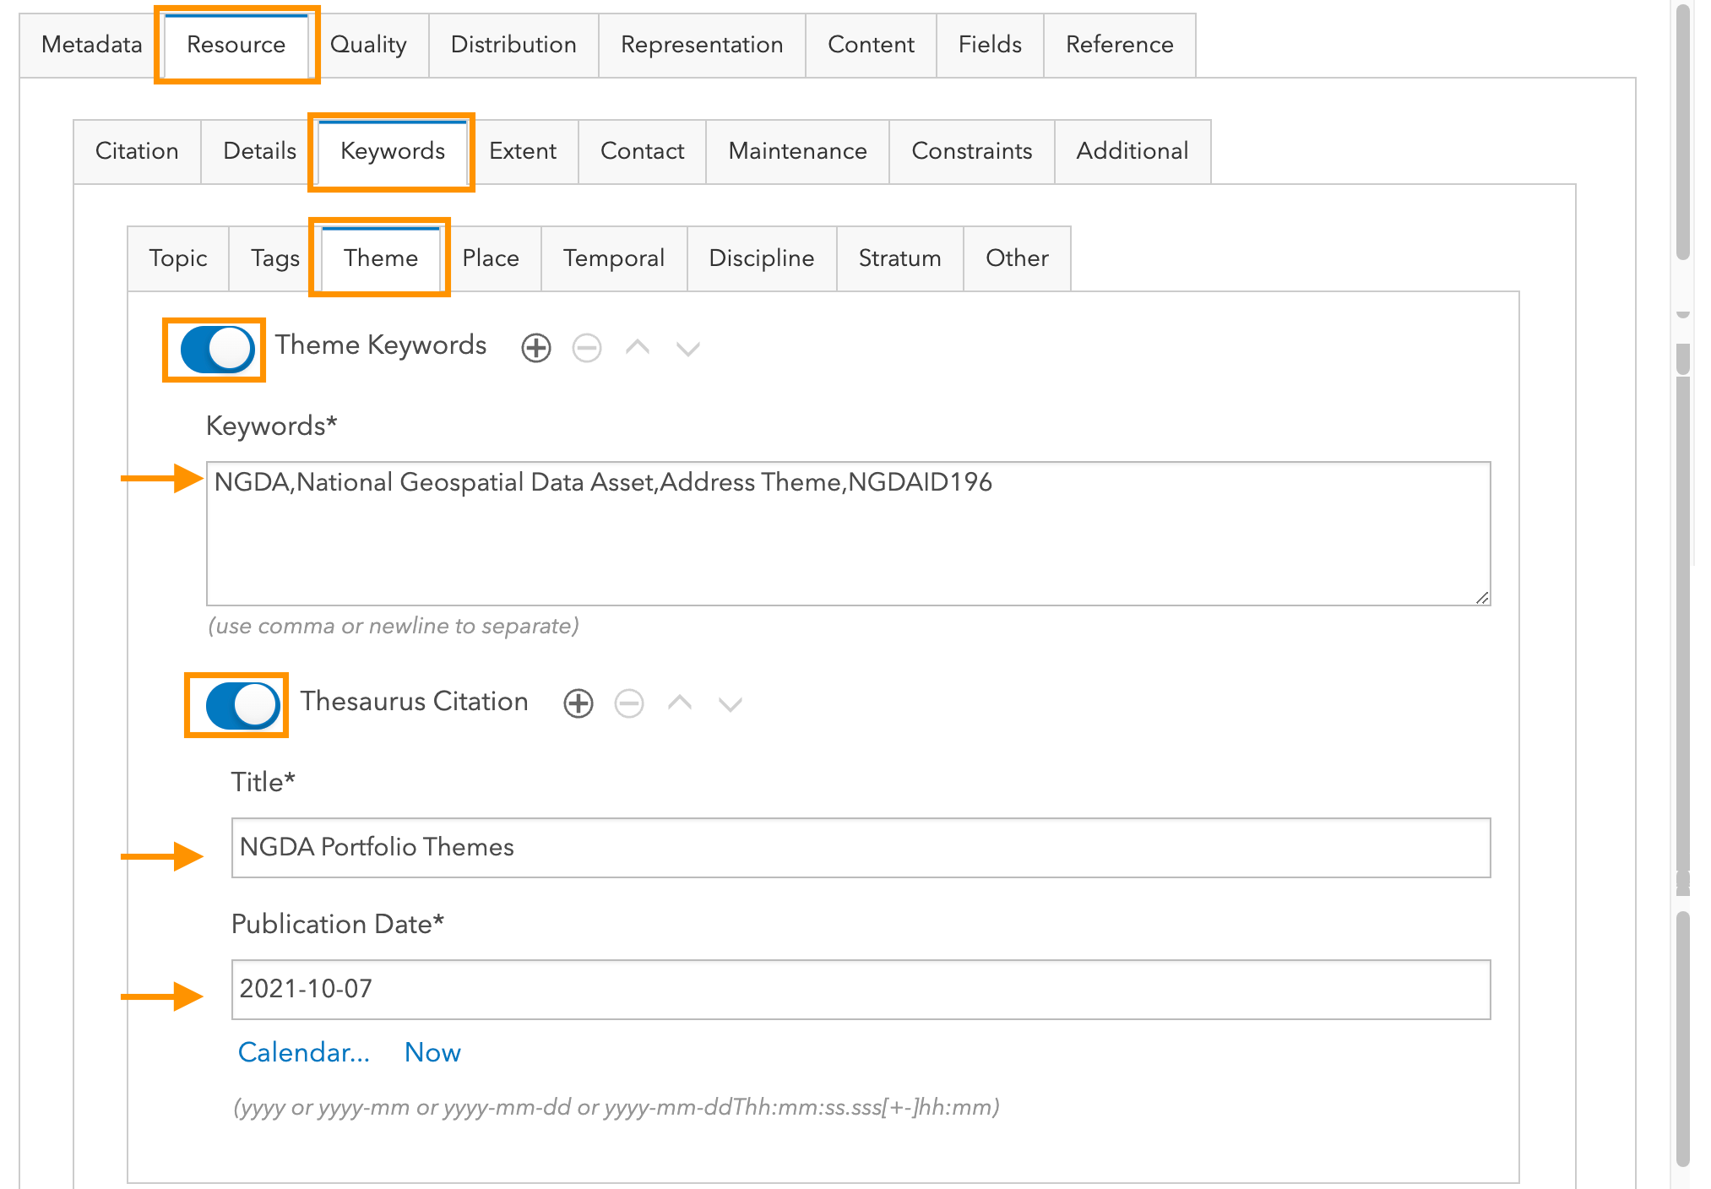The width and height of the screenshot is (1711, 1189).
Task: Select the Temporal keywords tab
Action: 614,258
